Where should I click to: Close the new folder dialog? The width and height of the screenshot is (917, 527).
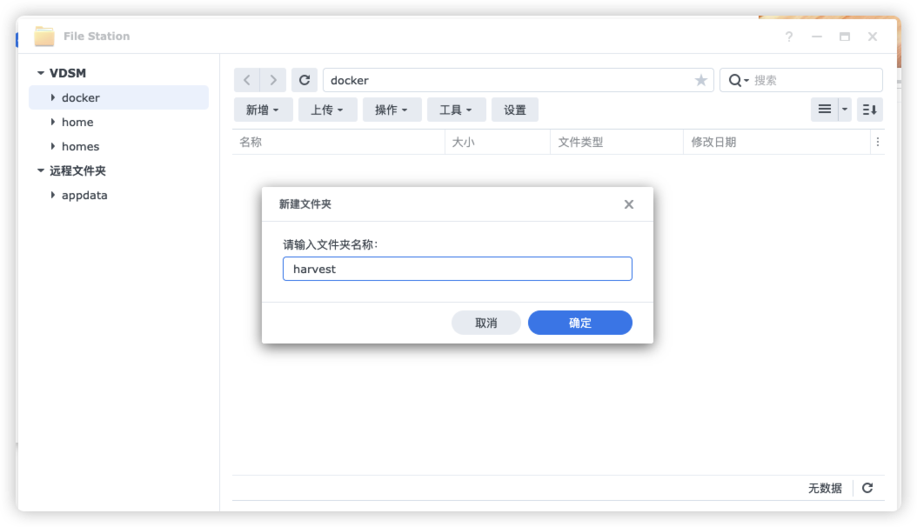point(629,204)
